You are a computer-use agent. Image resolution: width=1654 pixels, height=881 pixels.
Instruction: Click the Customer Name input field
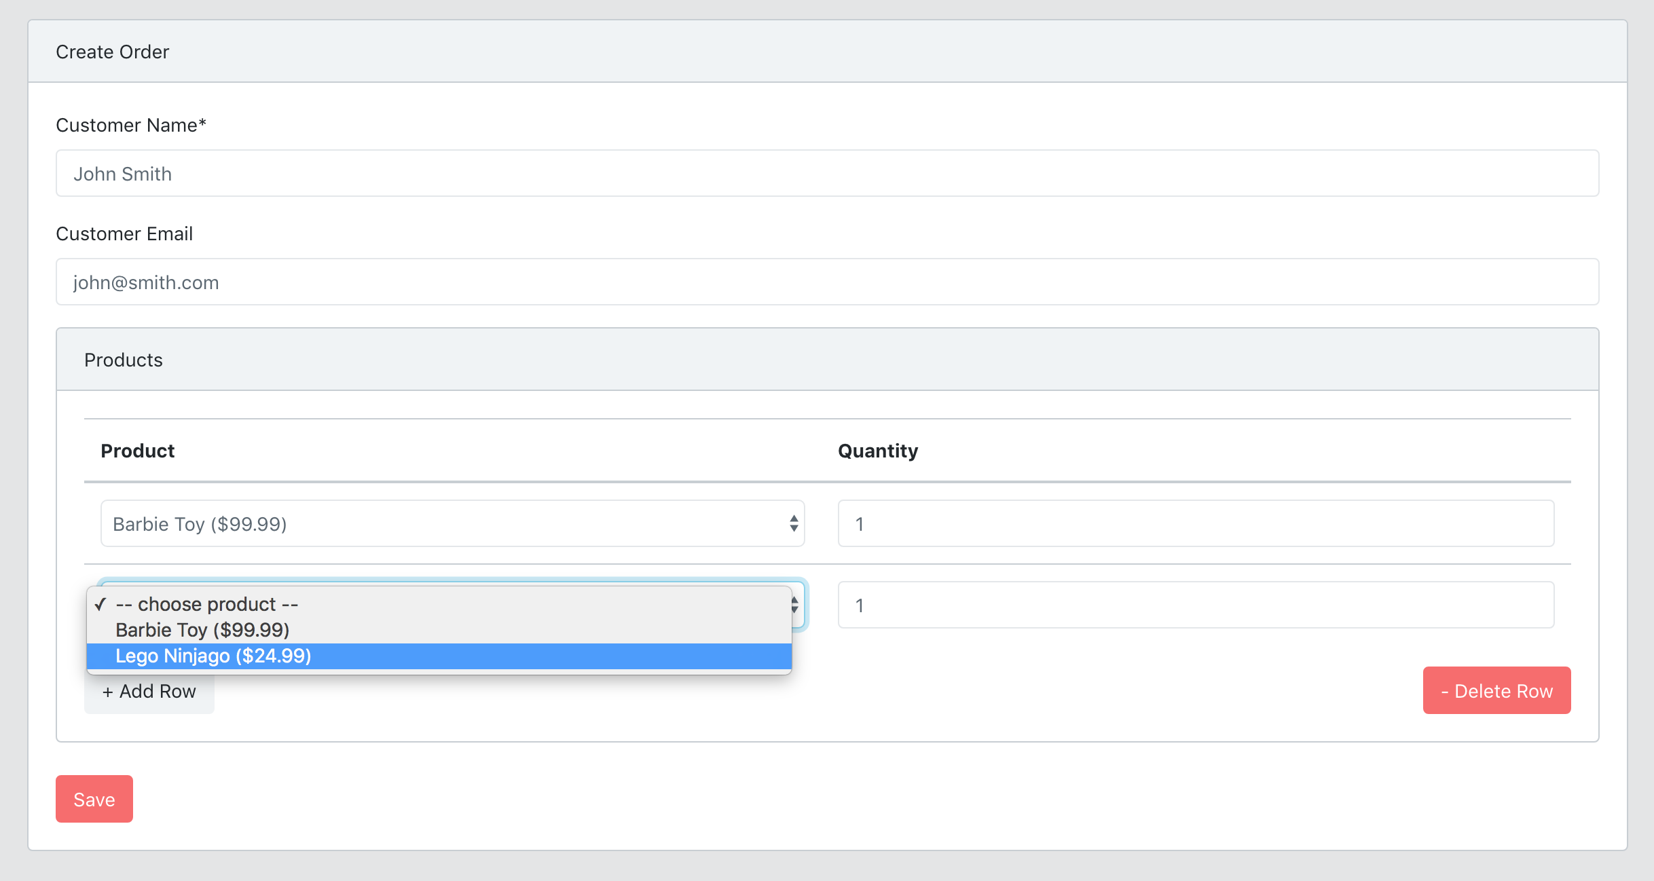pos(827,174)
